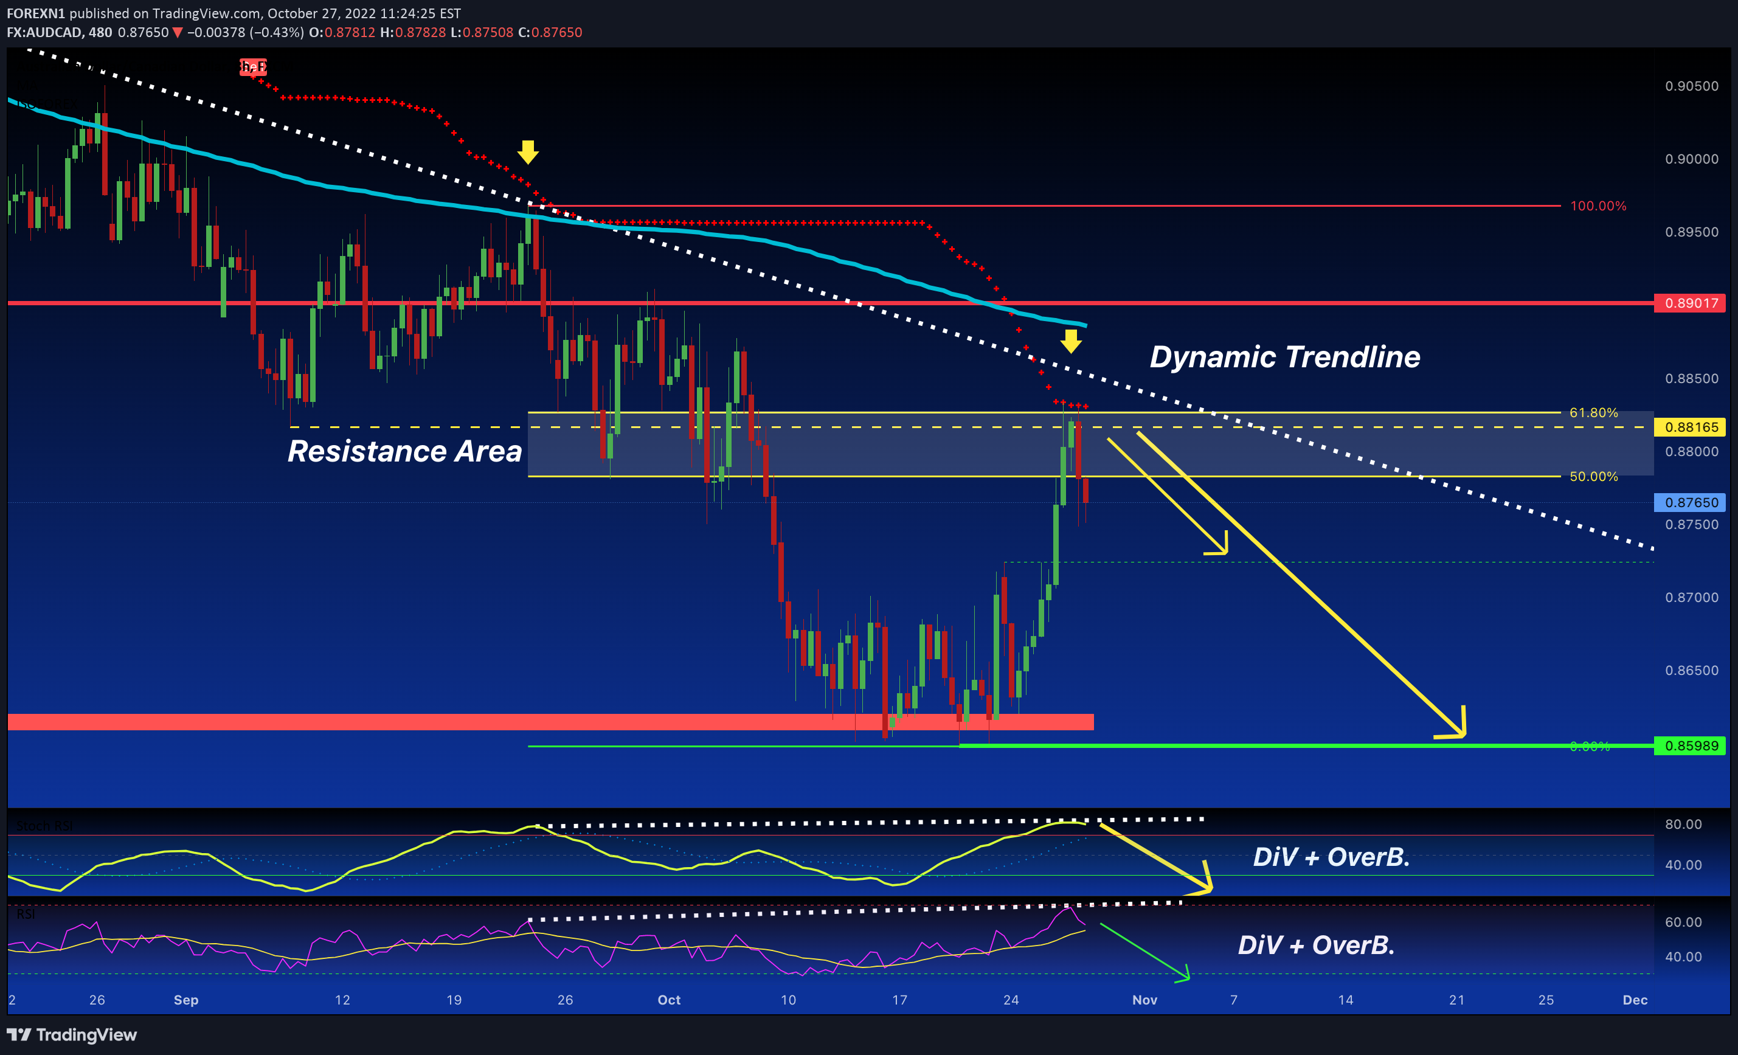Click DiV + OverB. text in RSI pane
The width and height of the screenshot is (1738, 1055).
[x=1316, y=945]
